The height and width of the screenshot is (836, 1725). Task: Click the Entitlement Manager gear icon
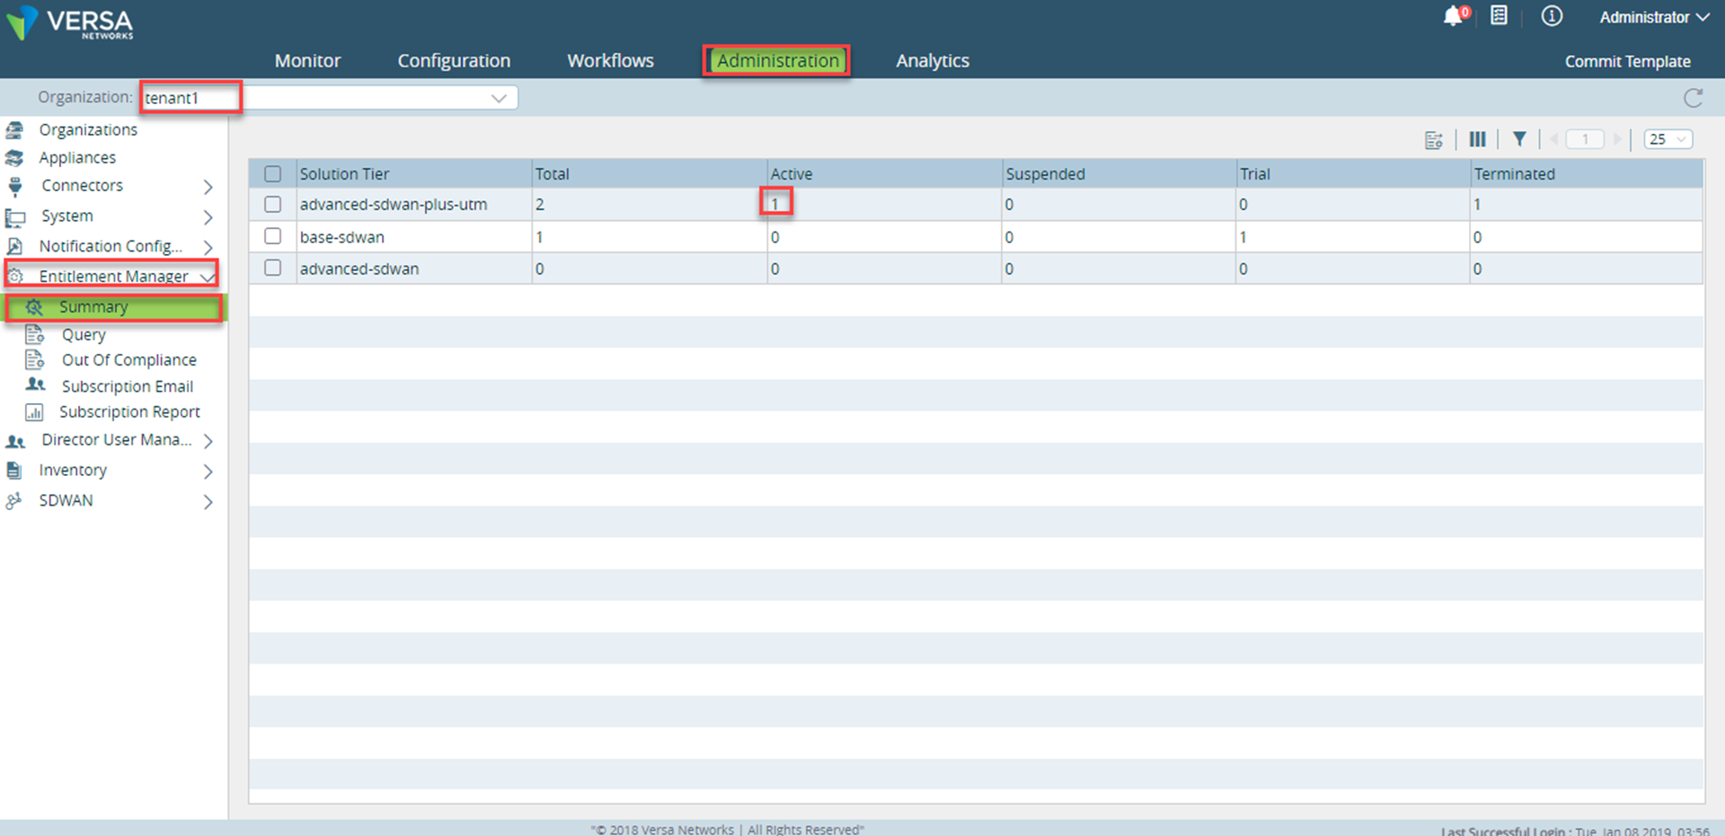click(x=16, y=276)
